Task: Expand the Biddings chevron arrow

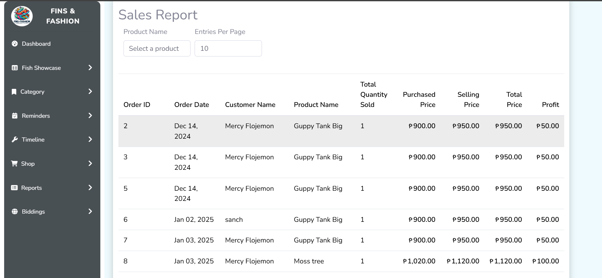Action: click(x=90, y=211)
